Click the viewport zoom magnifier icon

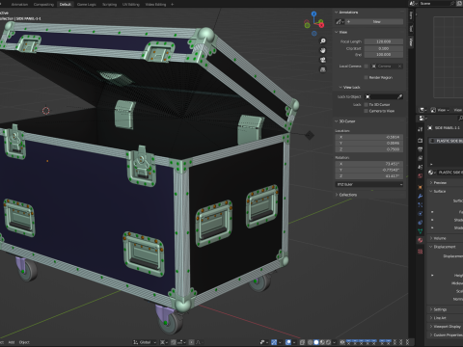tap(323, 40)
